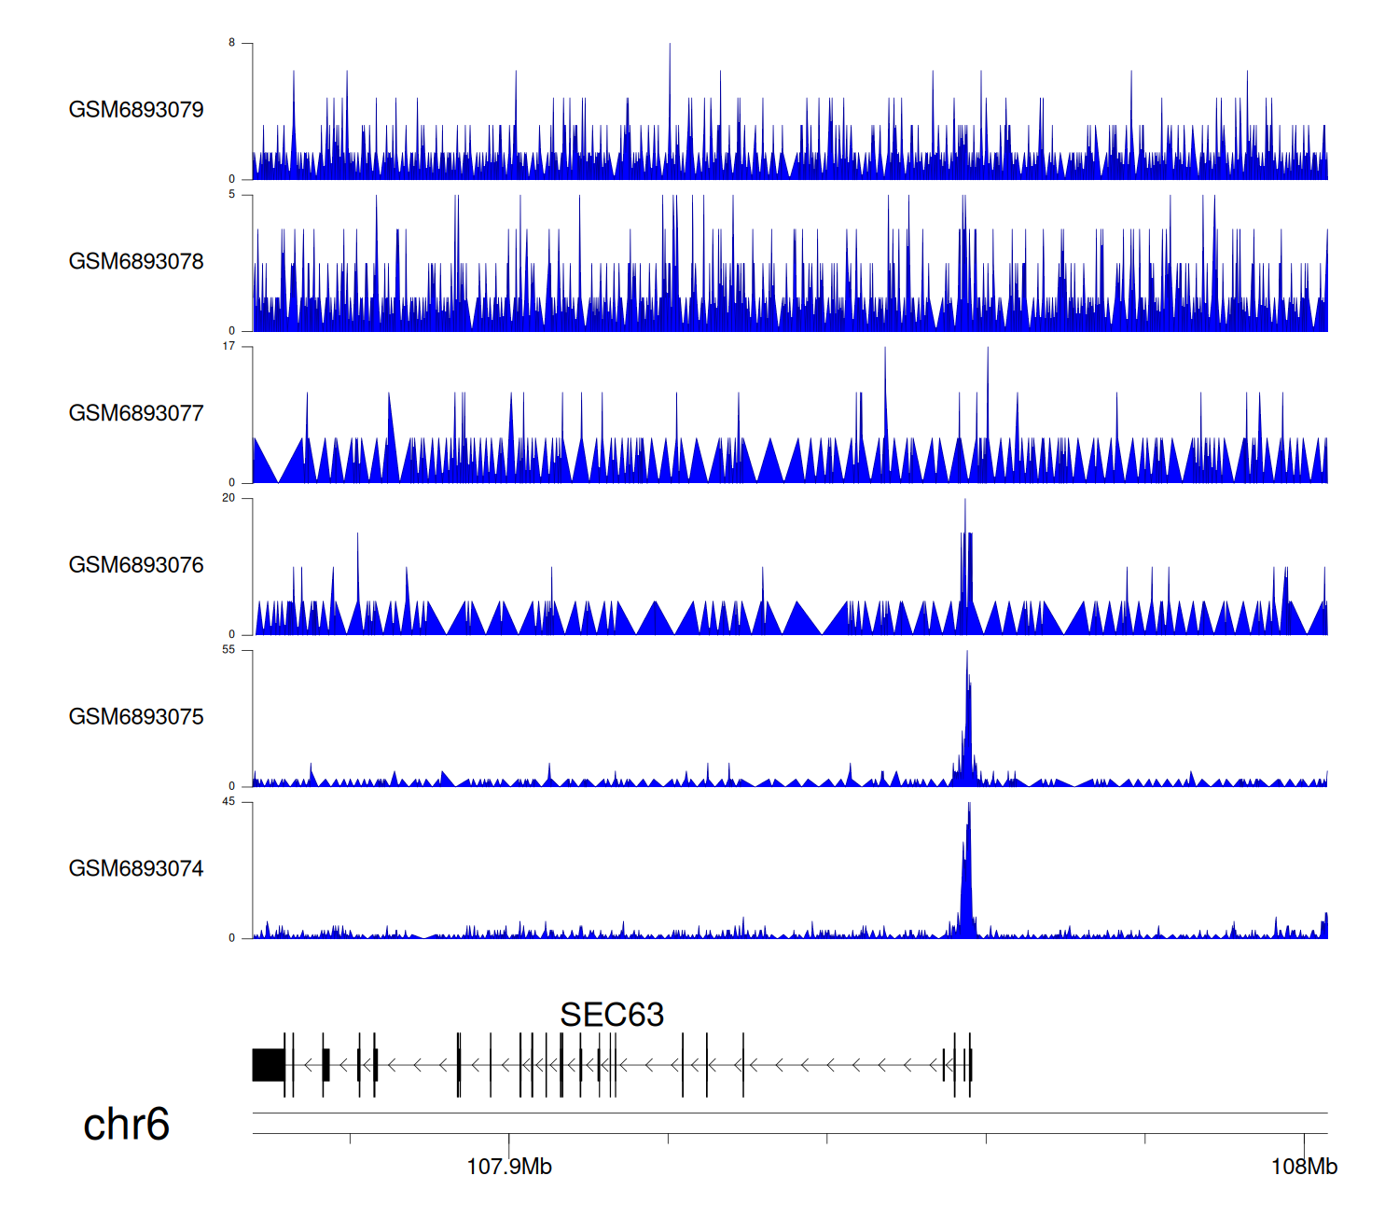Select the GSM6893074 track name
Image resolution: width=1399 pixels, height=1231 pixels.
136,869
